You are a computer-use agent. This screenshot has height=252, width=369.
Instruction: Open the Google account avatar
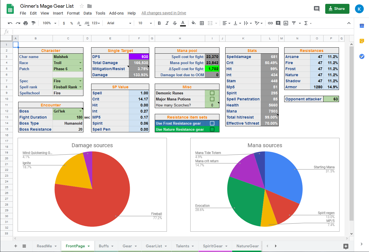[359, 9]
